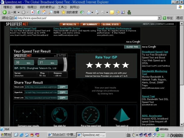184x138 pixels.
Task: Open the 我的最愛(A) Favorites menu
Action: pos(47,7)
